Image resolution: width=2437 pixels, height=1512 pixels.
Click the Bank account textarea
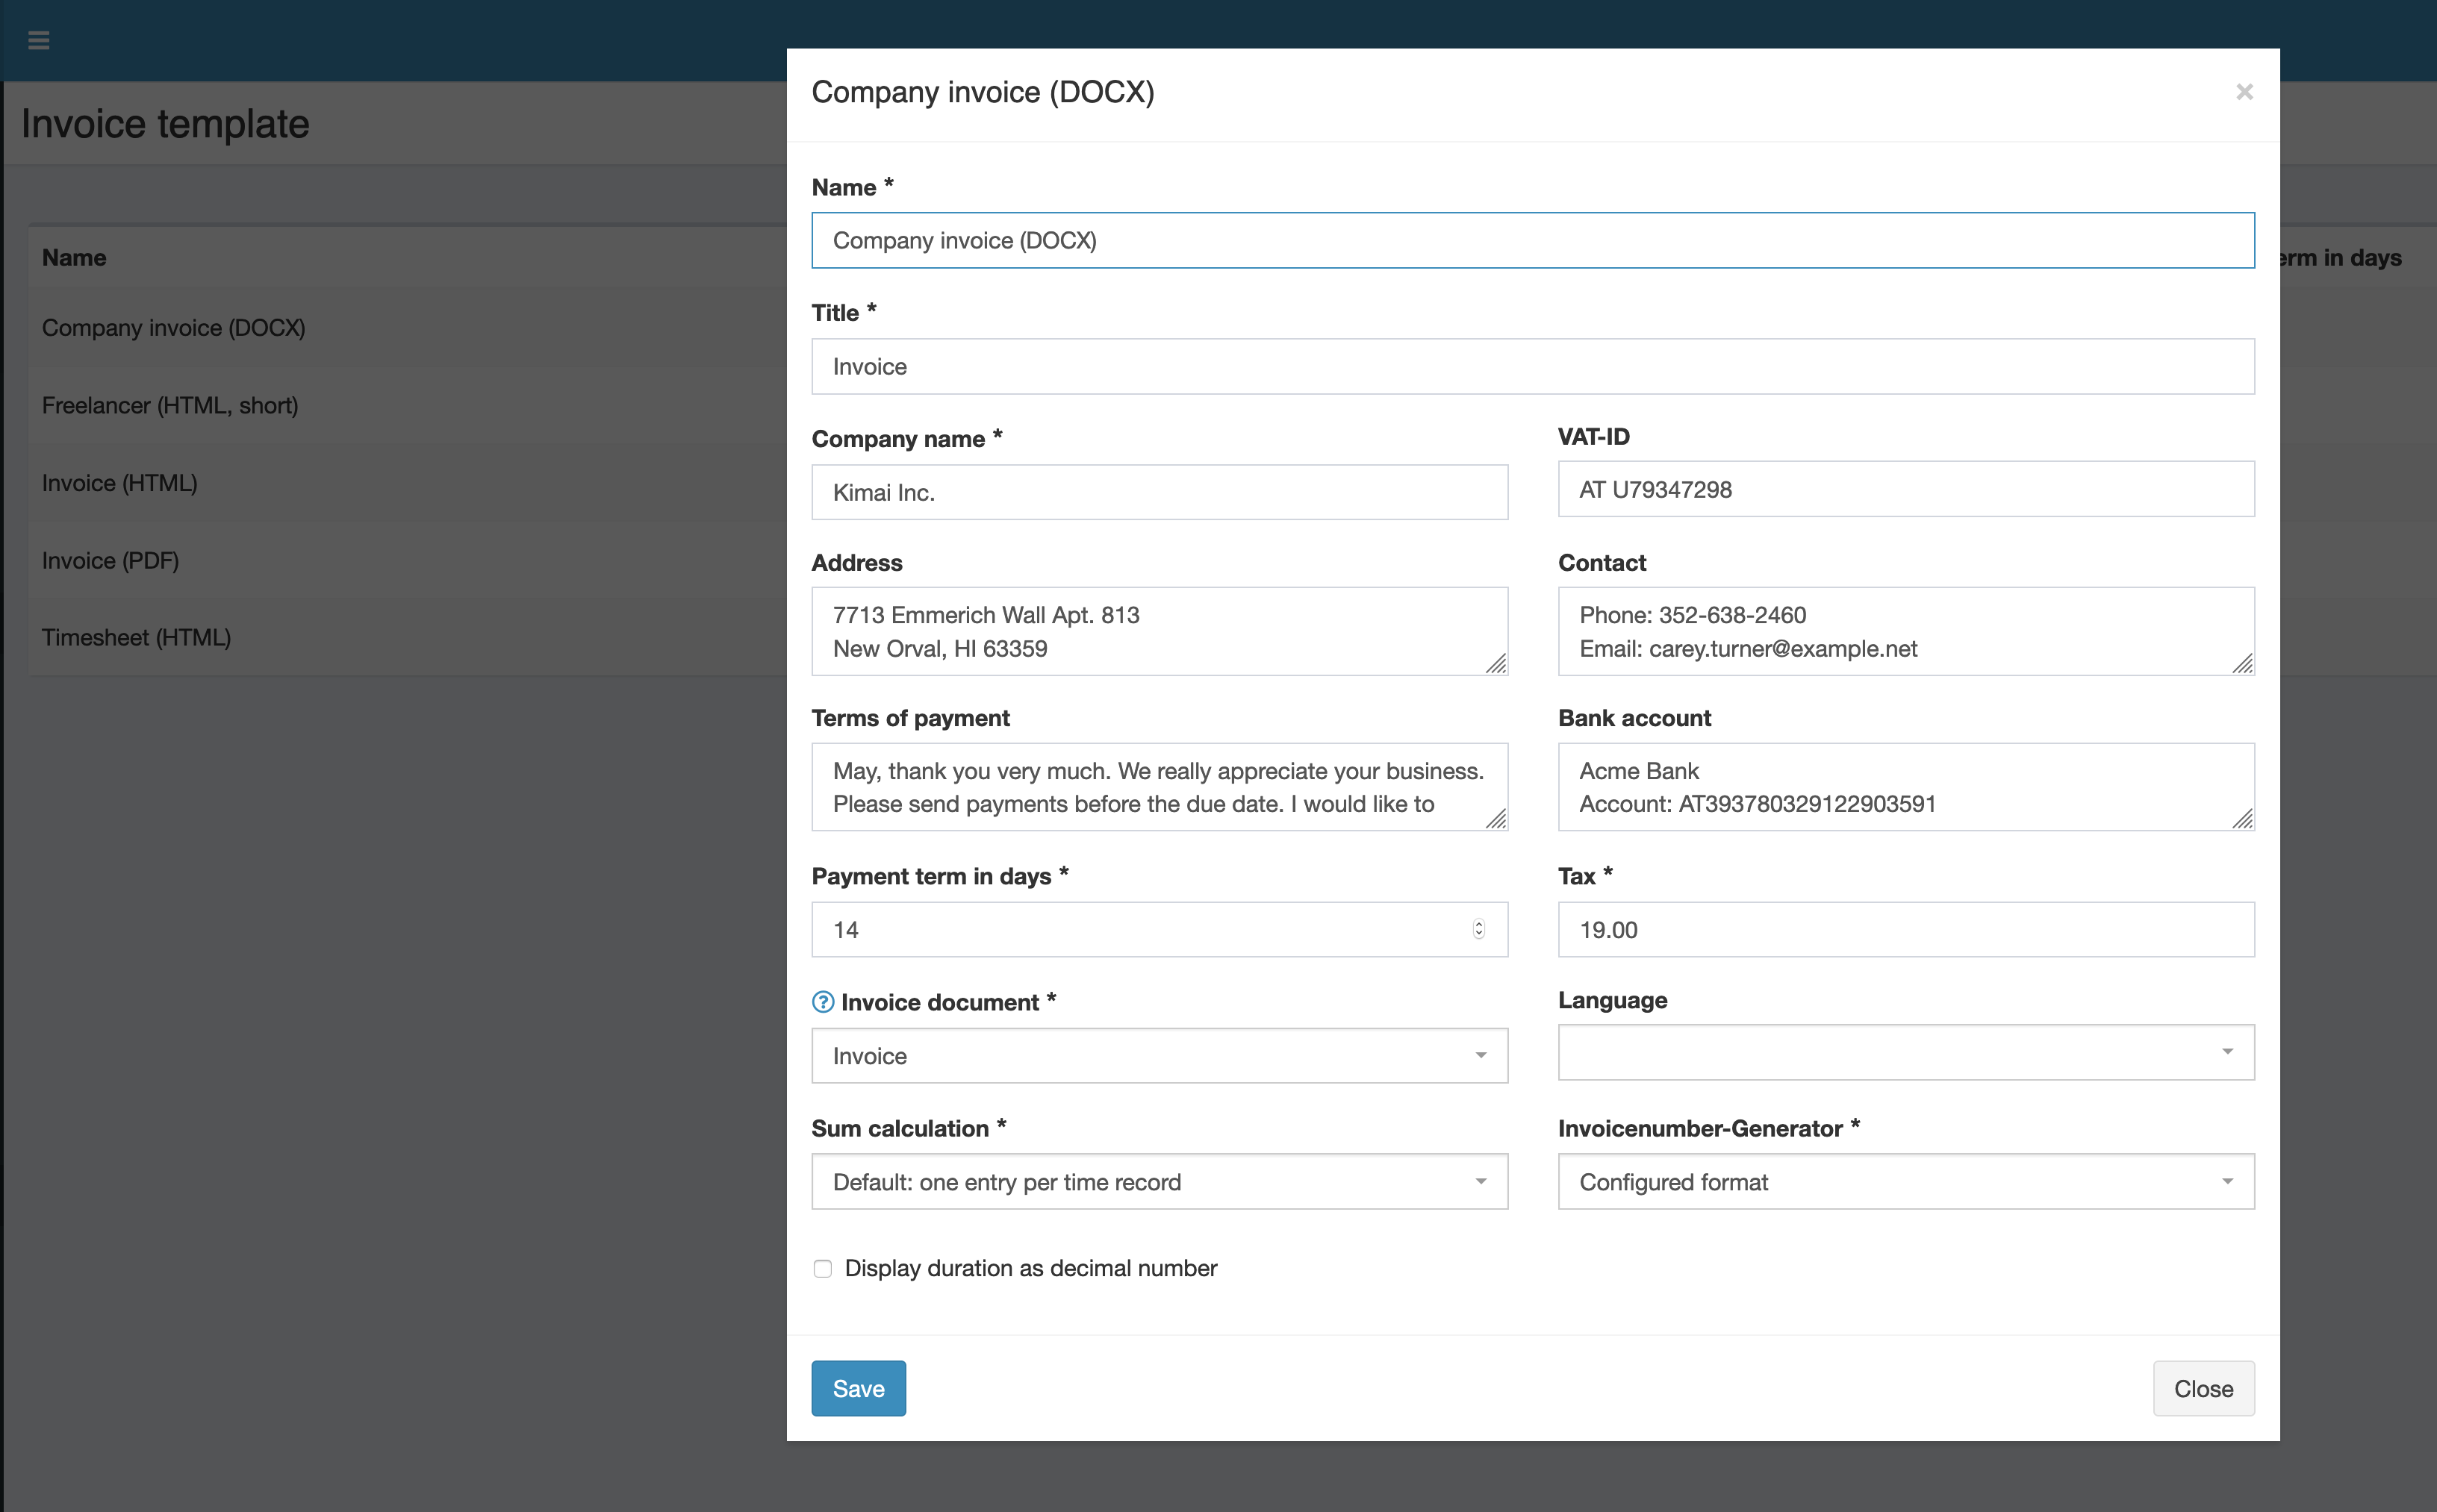(x=1906, y=787)
